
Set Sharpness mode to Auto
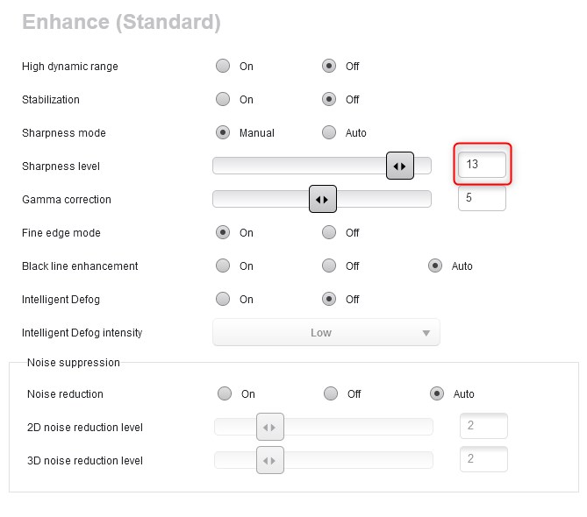click(x=329, y=132)
